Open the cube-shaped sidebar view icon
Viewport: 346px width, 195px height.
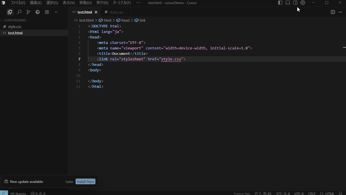point(37,12)
